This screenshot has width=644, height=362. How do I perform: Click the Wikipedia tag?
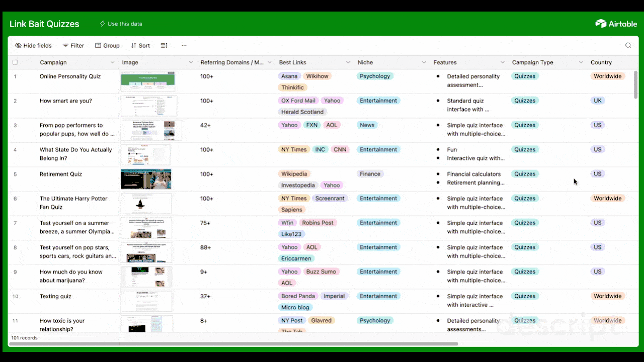[294, 174]
